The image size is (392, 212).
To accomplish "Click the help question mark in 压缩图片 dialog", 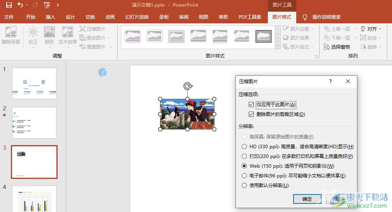I will (330, 81).
